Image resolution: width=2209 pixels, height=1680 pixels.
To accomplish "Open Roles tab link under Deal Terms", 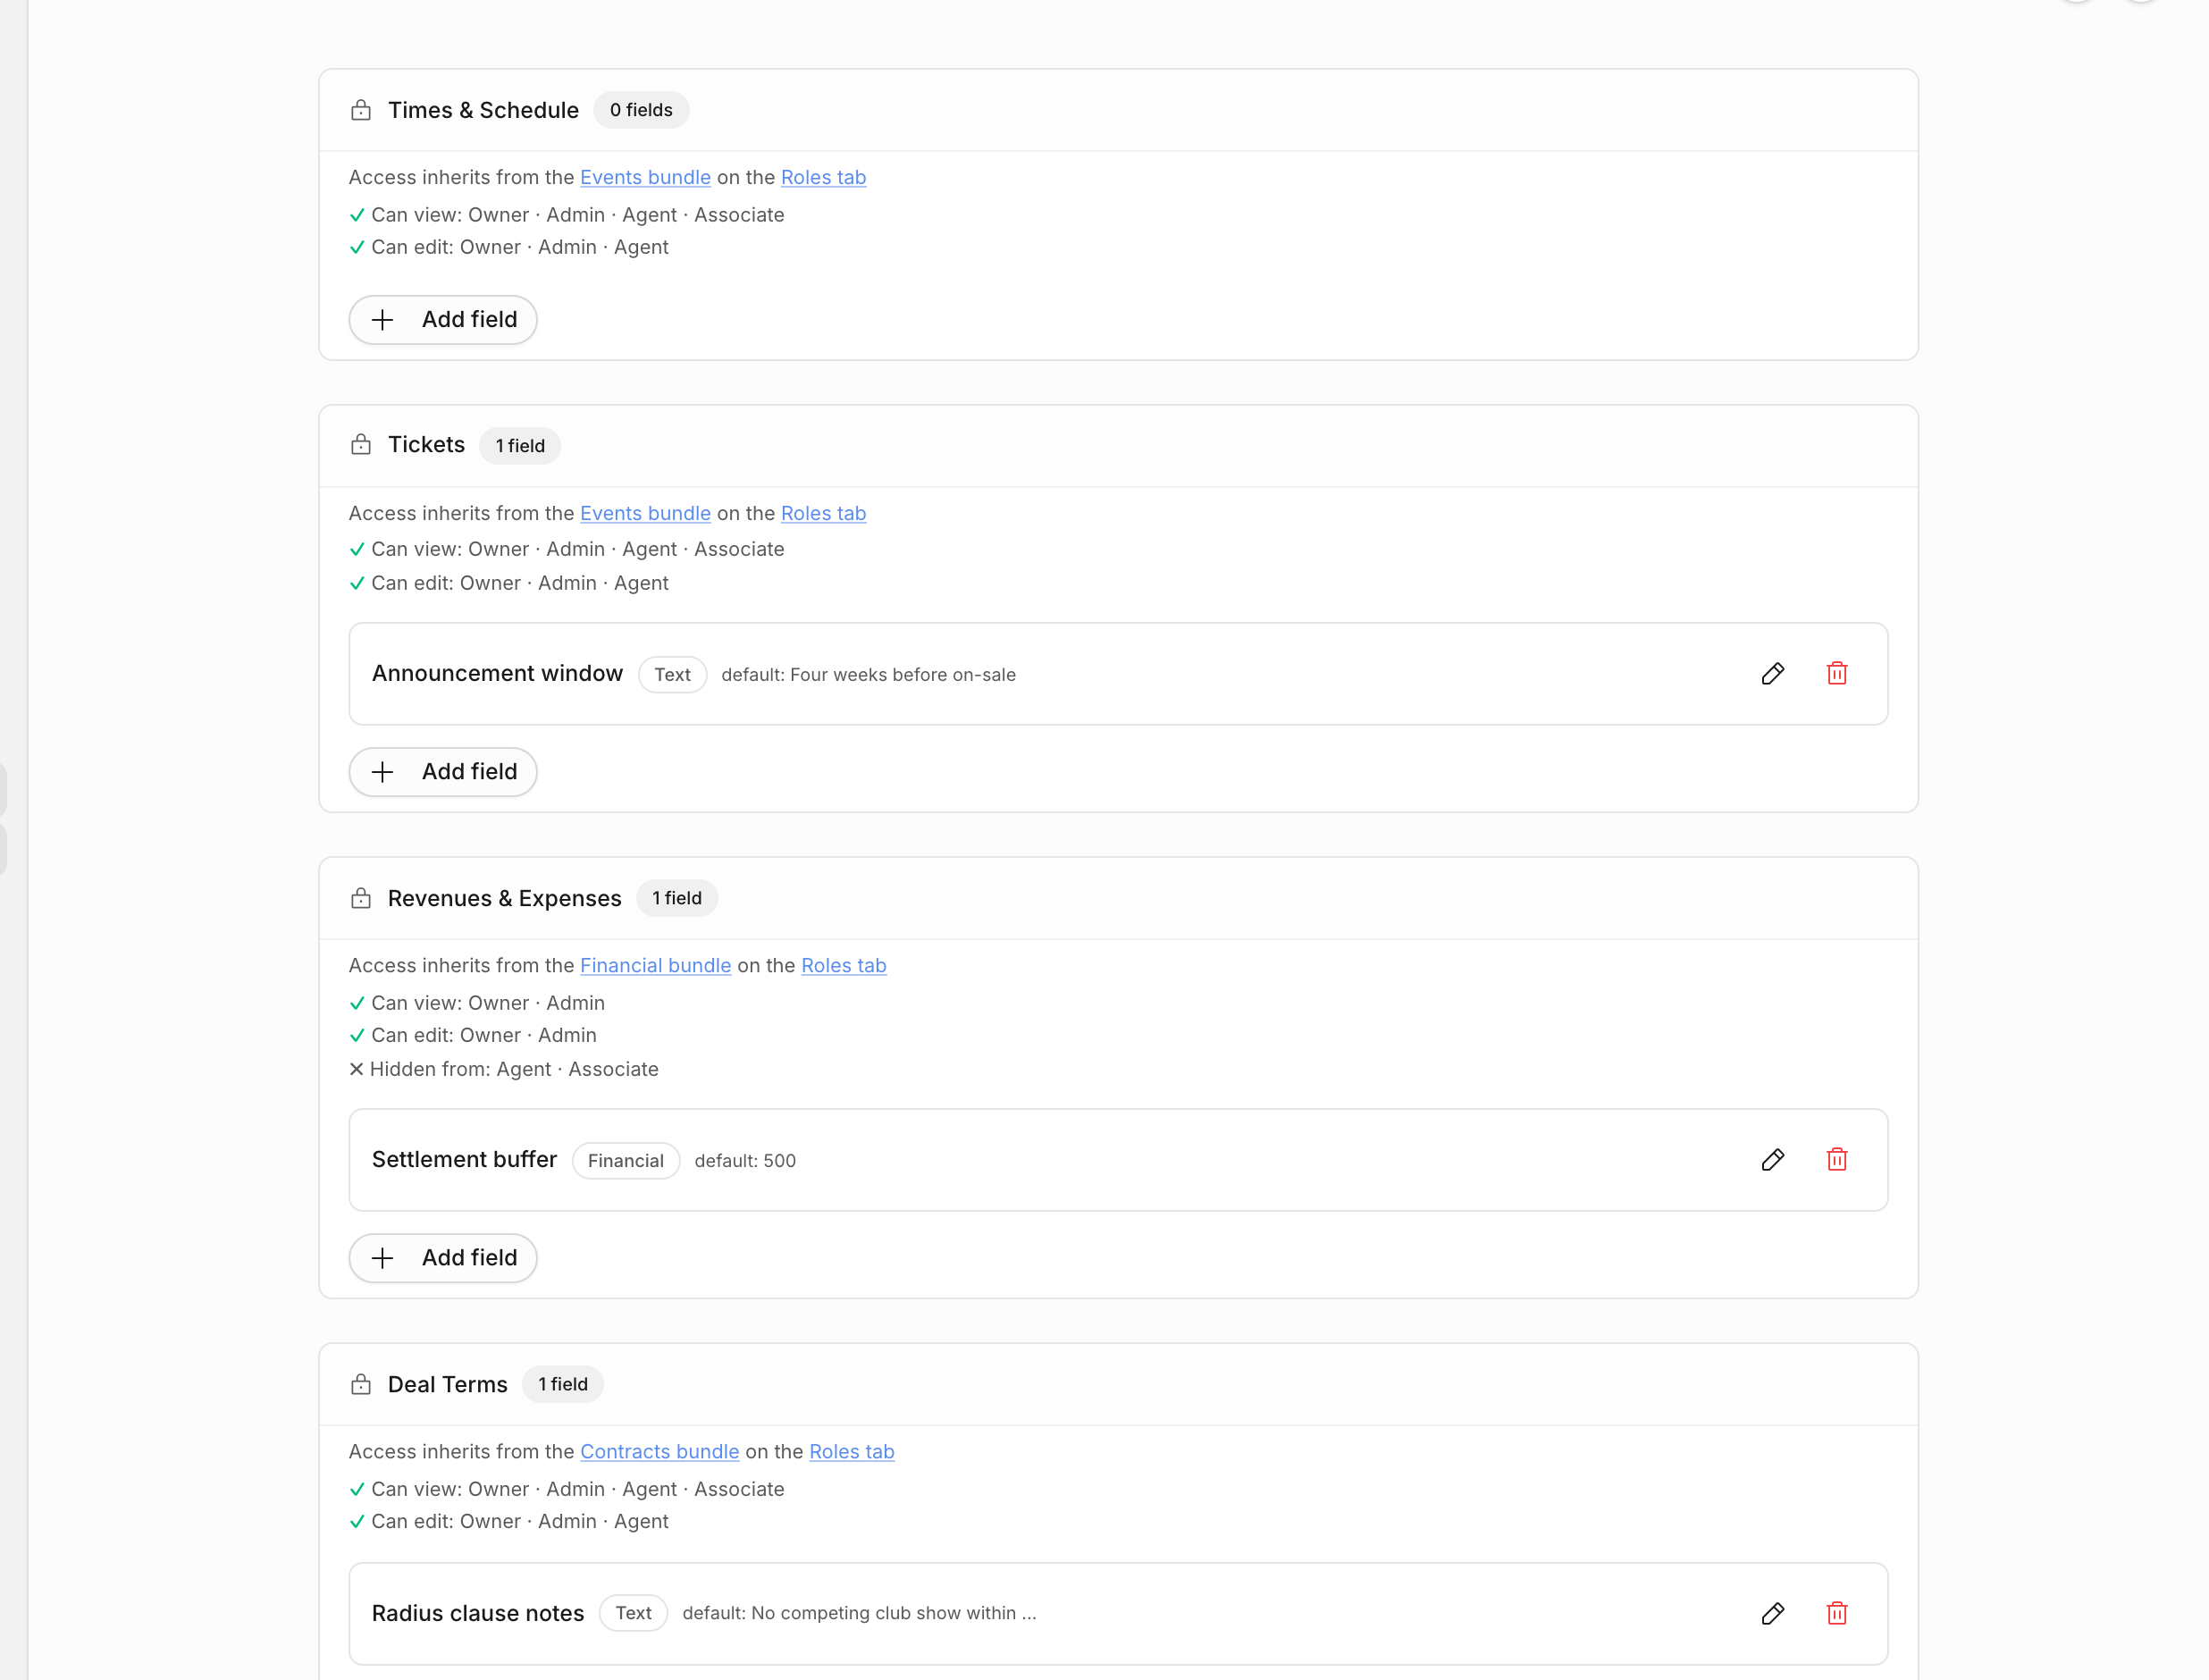I will [x=851, y=1451].
